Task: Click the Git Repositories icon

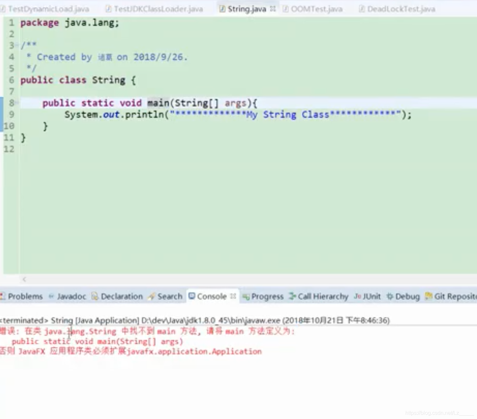Action: point(429,296)
